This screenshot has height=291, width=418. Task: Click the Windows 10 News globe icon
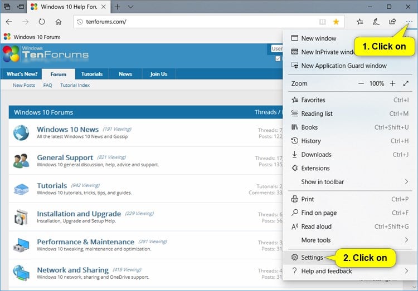(x=21, y=132)
